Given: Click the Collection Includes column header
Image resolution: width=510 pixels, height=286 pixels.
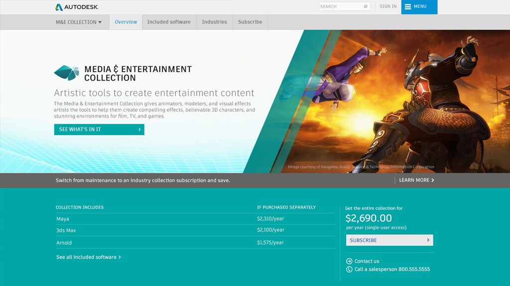Looking at the screenshot, I should 80,207.
